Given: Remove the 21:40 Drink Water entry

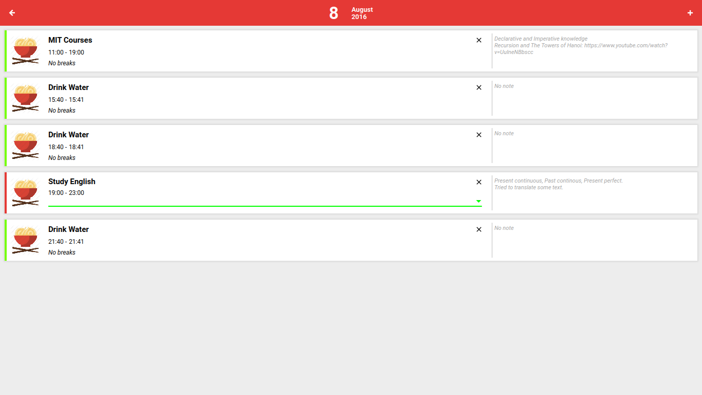Looking at the screenshot, I should [479, 229].
